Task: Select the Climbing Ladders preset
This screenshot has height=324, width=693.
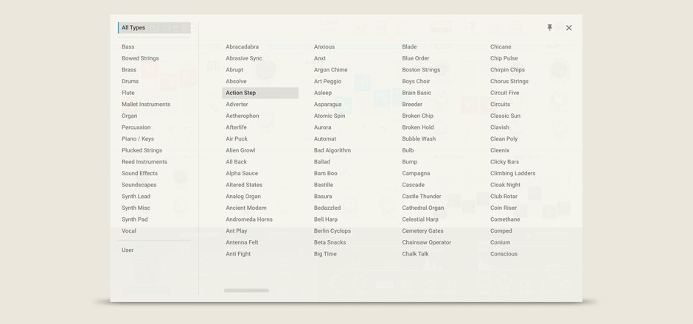Action: click(513, 174)
